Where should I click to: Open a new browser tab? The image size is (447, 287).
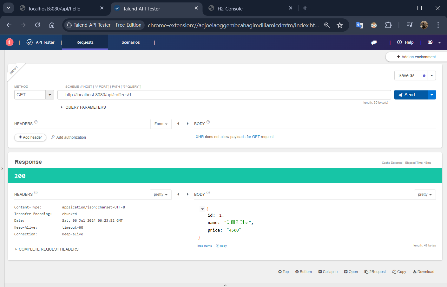point(305,8)
